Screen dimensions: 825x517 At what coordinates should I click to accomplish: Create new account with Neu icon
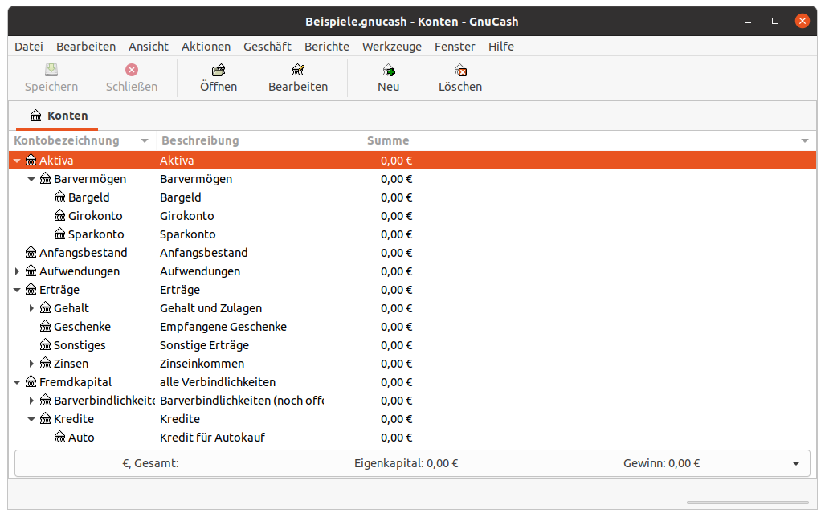point(388,71)
